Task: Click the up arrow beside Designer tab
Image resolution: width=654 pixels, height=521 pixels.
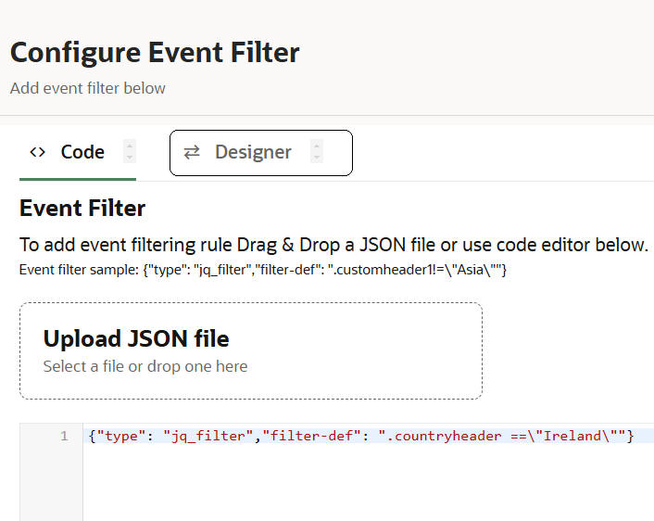Action: point(317,146)
